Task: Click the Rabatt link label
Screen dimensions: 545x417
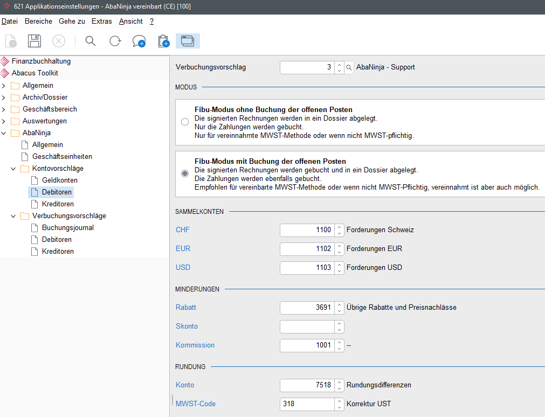Action: (186, 307)
